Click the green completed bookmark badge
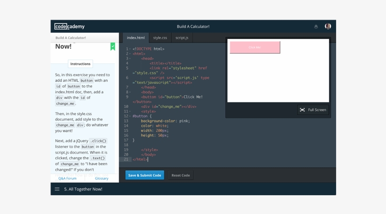The height and width of the screenshot is (214, 386). point(113,46)
